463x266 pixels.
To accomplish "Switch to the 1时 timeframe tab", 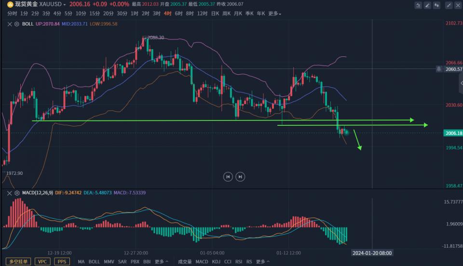I will coord(134,13).
